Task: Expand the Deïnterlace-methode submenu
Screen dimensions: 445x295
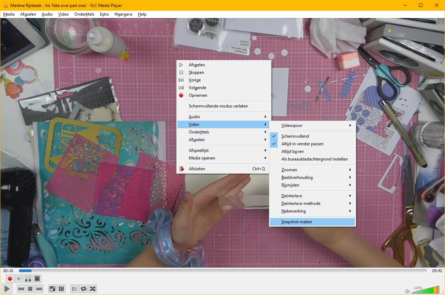Action: 312,203
